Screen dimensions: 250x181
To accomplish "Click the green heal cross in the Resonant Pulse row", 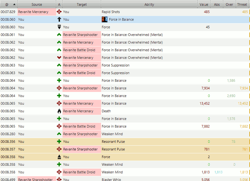I will (59, 141).
